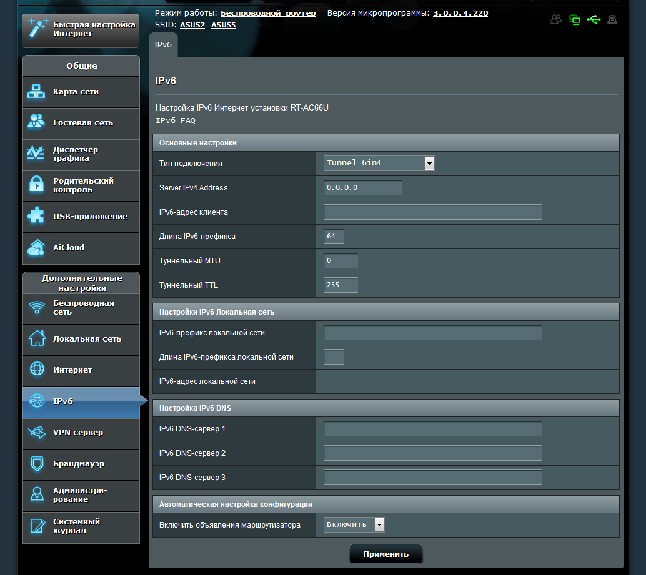Image resolution: width=646 pixels, height=575 pixels.
Task: Click the Беспроводной роутер mode link
Action: click(268, 13)
